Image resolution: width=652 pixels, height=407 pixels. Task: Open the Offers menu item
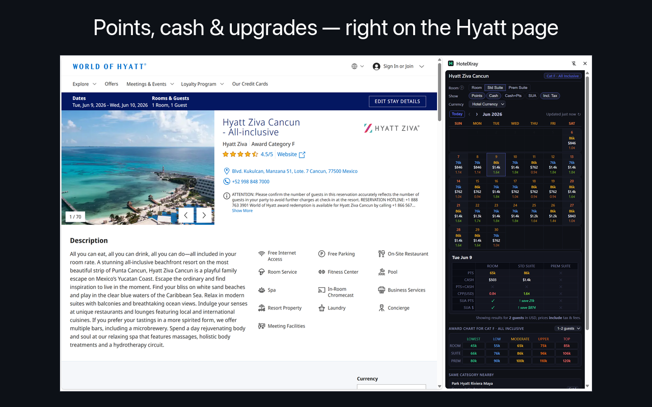112,84
